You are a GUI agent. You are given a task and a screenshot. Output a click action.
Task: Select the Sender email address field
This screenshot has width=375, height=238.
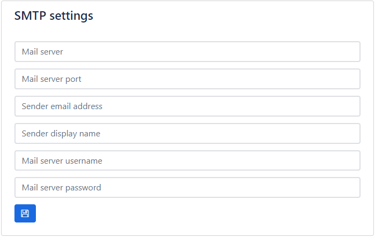point(187,106)
